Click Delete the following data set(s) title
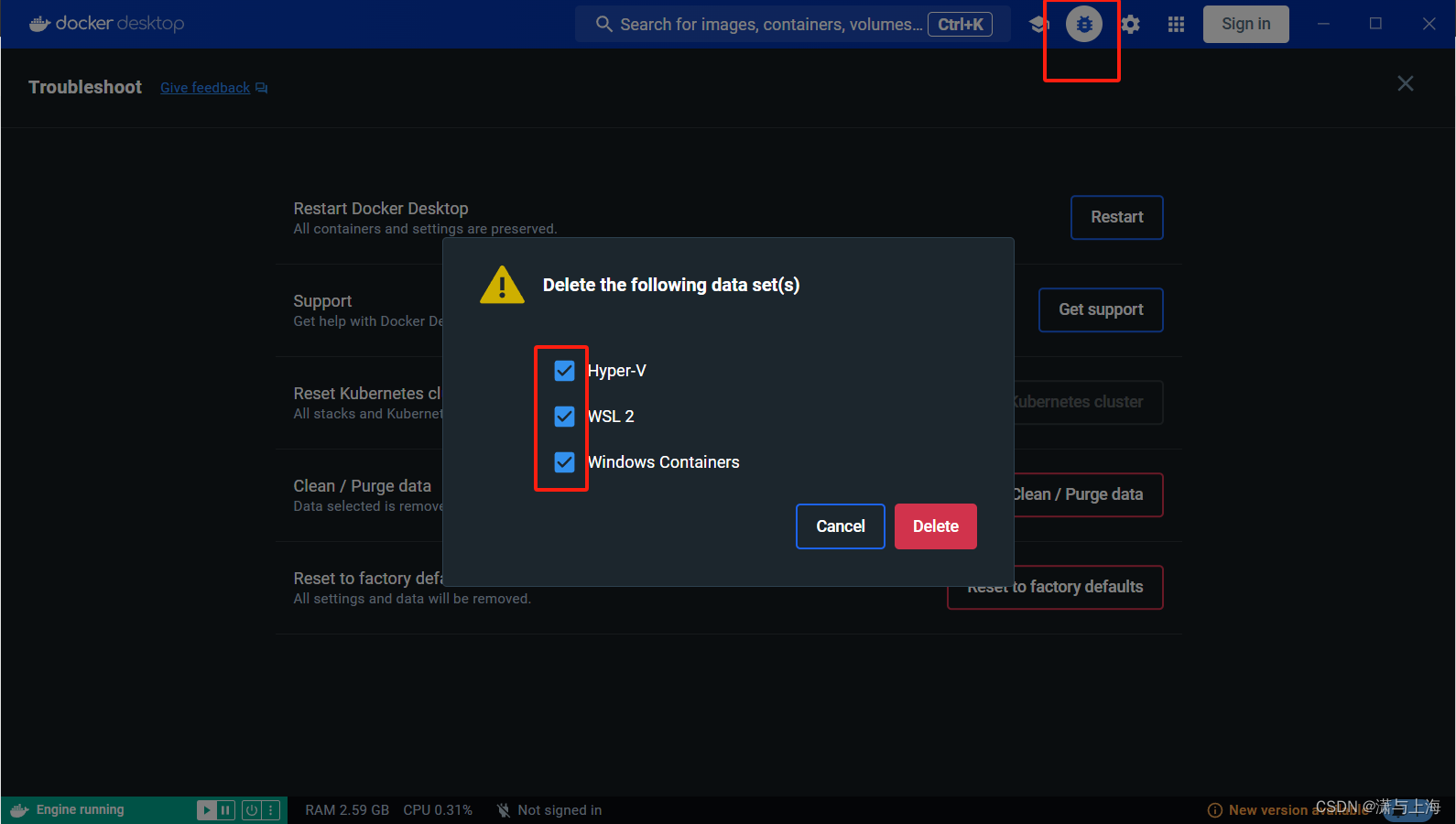Image resolution: width=1456 pixels, height=824 pixels. 671,285
